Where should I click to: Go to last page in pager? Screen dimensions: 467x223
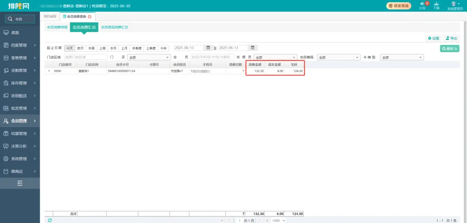(267, 220)
